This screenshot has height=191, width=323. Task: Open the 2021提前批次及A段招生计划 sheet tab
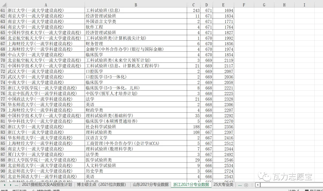click(x=47, y=185)
